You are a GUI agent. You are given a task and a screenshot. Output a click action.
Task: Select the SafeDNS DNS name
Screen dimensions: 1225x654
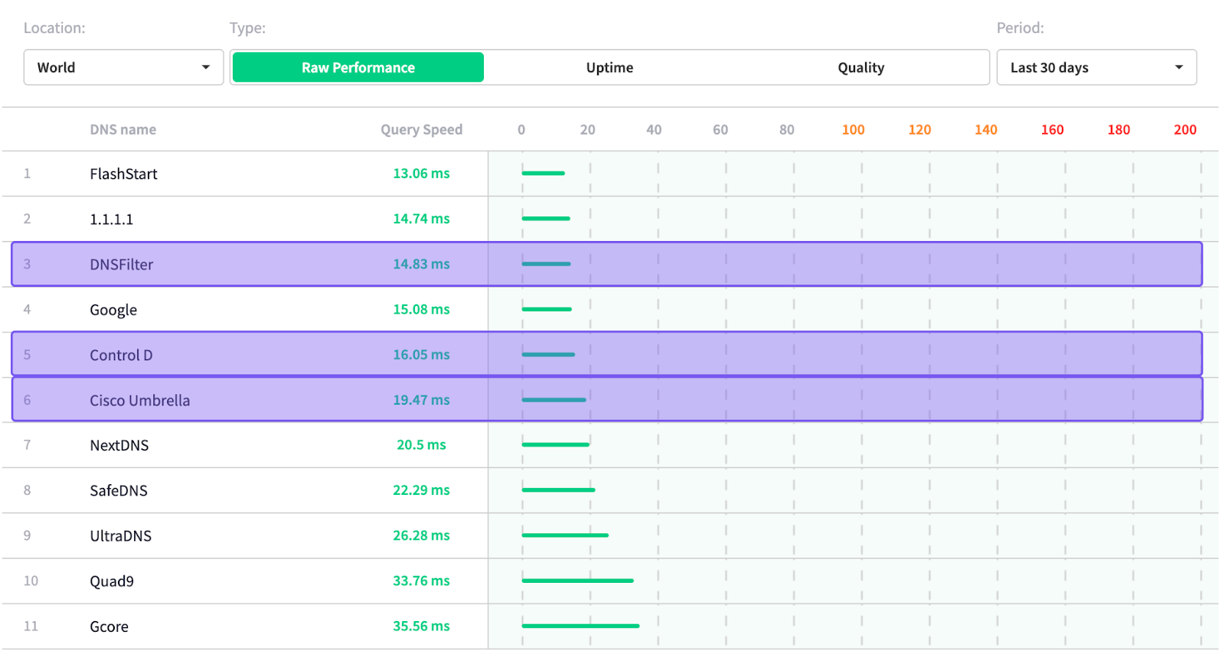[x=119, y=490]
